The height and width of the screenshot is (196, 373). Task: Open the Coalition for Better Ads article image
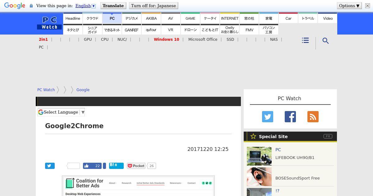click(x=138, y=186)
